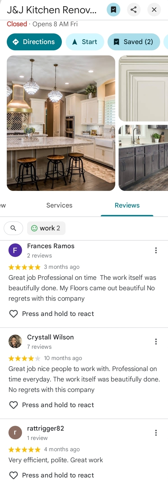This screenshot has height=482, width=168.
Task: Open the large kitchen island photo
Action: click(x=61, y=123)
